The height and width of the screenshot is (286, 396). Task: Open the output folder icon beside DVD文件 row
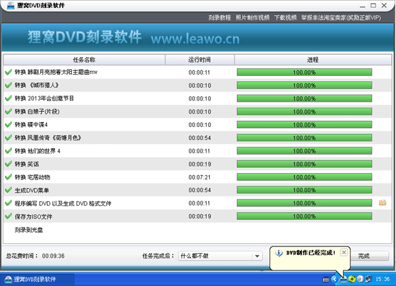(382, 203)
